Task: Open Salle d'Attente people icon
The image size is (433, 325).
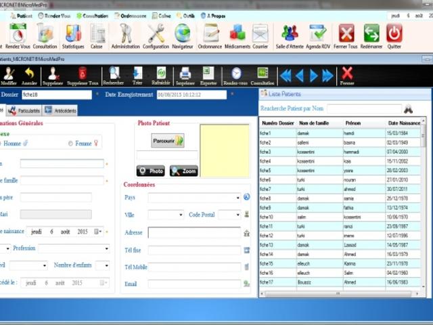Action: point(290,36)
